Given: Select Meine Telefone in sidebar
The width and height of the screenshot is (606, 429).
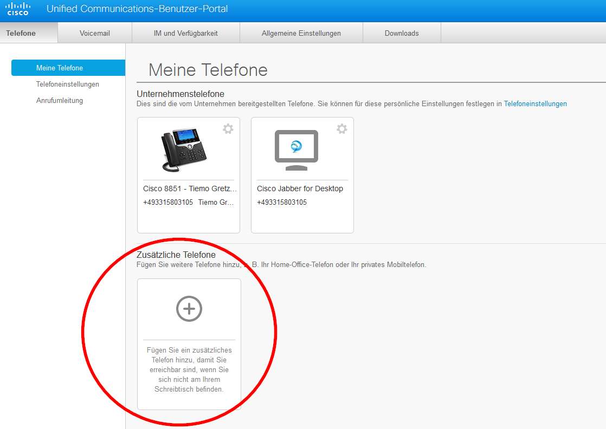Looking at the screenshot, I should pos(68,68).
